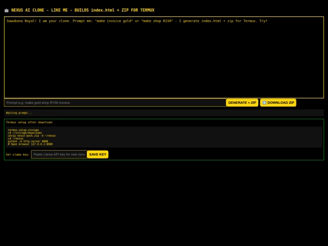Click the 'unzip nexus-pack.zip -d ~/nexus' line

pyautogui.click(x=32, y=136)
